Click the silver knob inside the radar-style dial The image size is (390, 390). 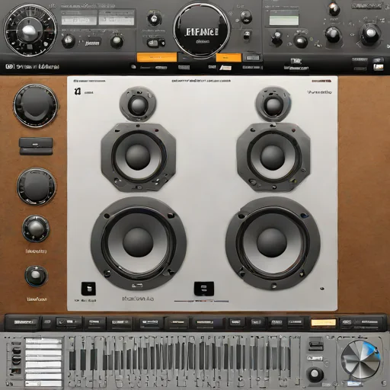click(29, 32)
